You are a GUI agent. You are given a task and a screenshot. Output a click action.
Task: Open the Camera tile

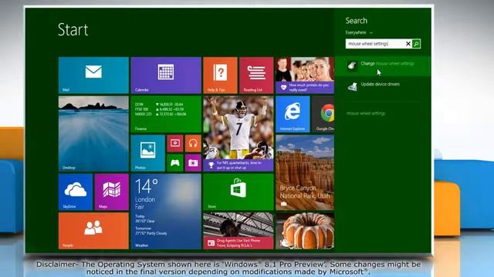tap(193, 163)
